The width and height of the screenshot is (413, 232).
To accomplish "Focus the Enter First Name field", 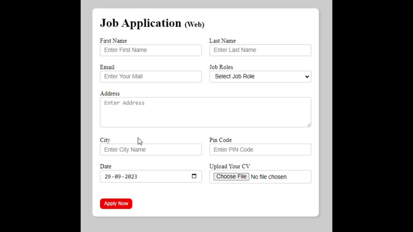I will pos(151,50).
